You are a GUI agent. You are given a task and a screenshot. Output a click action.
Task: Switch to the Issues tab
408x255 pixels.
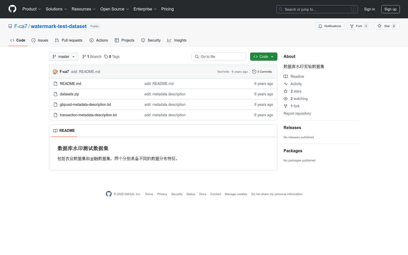click(40, 40)
